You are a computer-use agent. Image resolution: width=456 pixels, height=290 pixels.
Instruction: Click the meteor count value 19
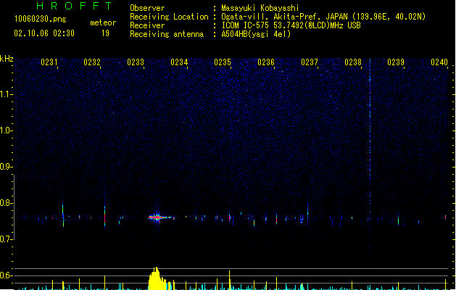pyautogui.click(x=105, y=33)
